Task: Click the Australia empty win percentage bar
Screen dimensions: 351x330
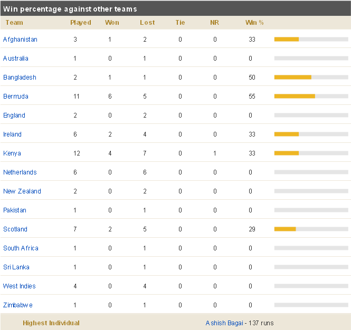Action: [311, 59]
